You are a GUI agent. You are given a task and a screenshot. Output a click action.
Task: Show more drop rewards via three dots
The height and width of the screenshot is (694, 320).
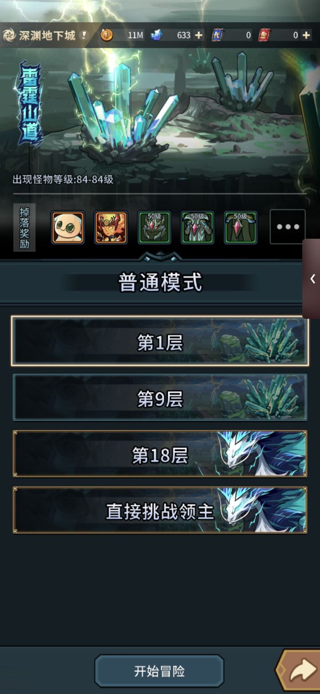[x=288, y=227]
